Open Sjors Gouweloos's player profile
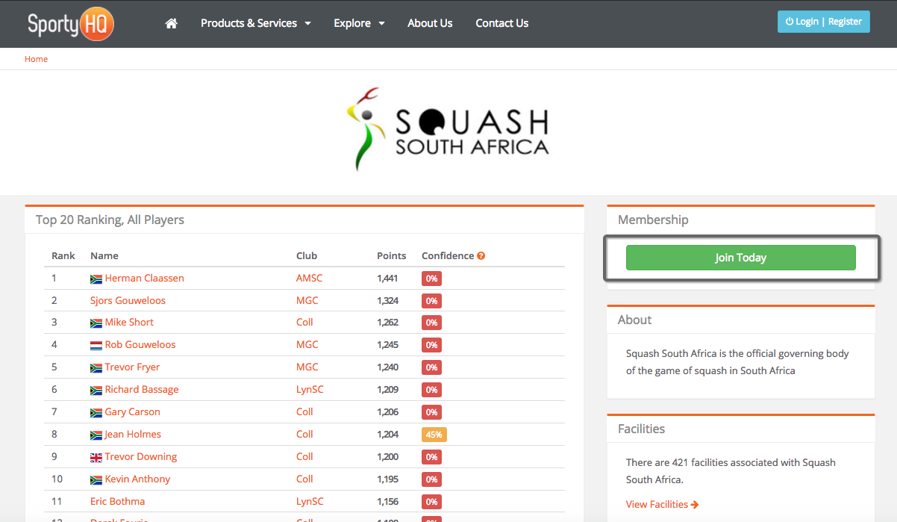The image size is (897, 522). click(x=128, y=300)
